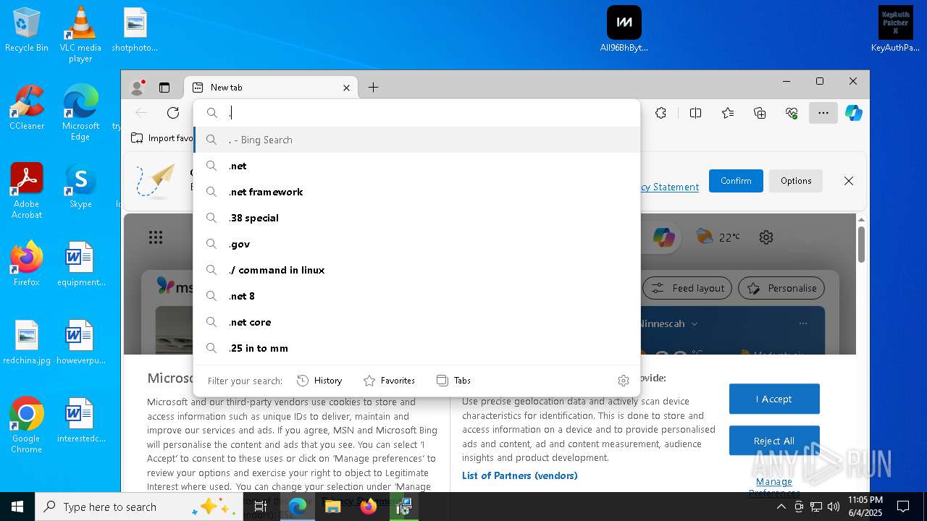The width and height of the screenshot is (927, 521).
Task: Open the Collections icon
Action: pos(760,113)
